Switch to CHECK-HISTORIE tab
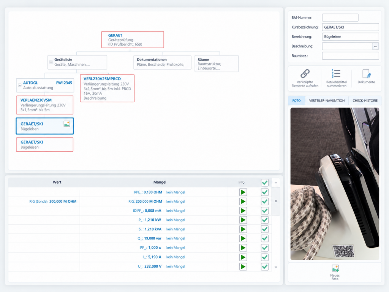The width and height of the screenshot is (389, 292). click(365, 100)
